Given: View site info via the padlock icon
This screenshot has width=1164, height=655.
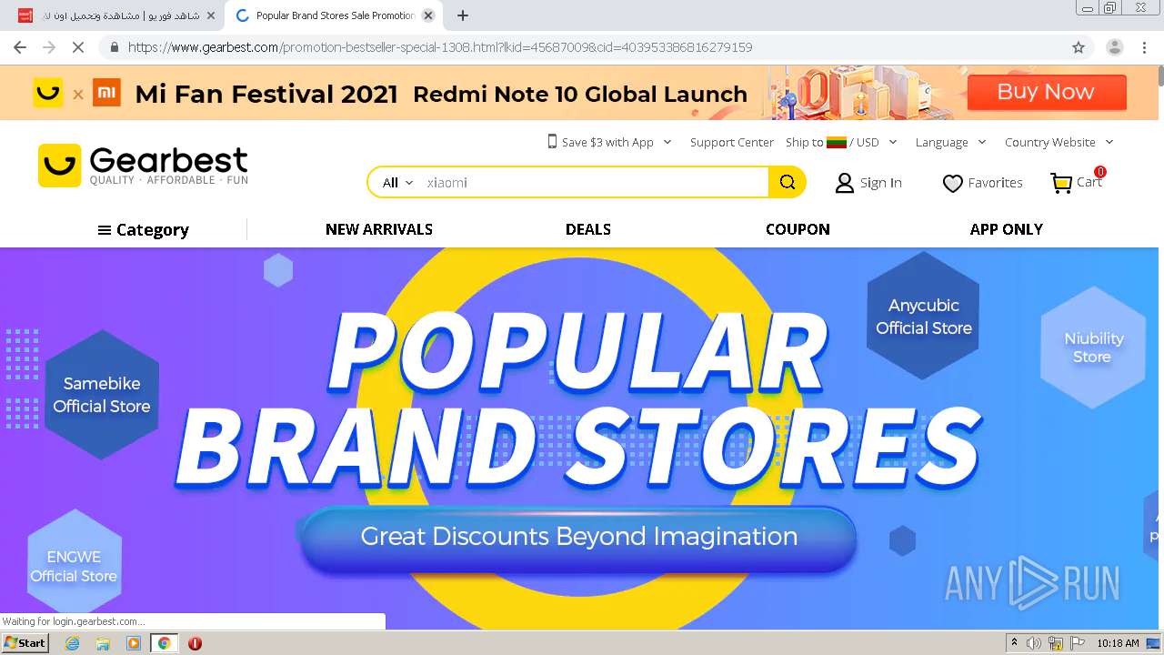Looking at the screenshot, I should 115,47.
